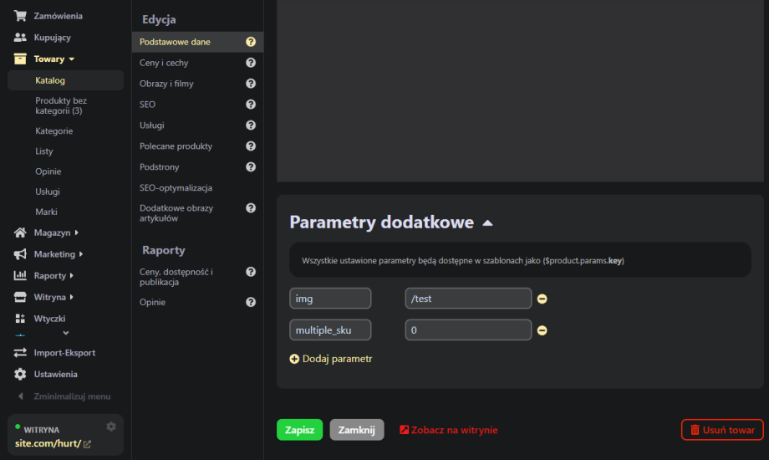The height and width of the screenshot is (460, 769).
Task: Open help icon next to SEO
Action: point(251,105)
